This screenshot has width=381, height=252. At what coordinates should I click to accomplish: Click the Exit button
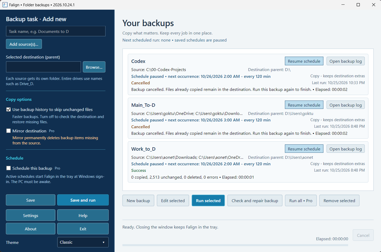83,229
